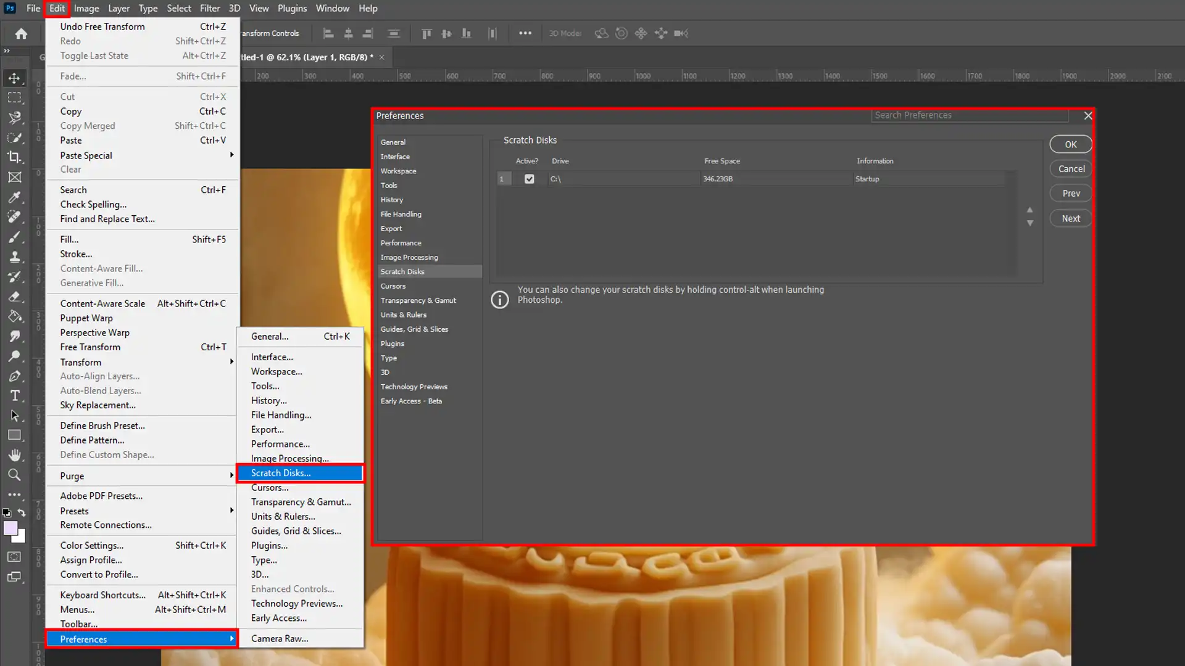The height and width of the screenshot is (666, 1185).
Task: Select the Rectangular Marquee tool
Action: pos(14,98)
